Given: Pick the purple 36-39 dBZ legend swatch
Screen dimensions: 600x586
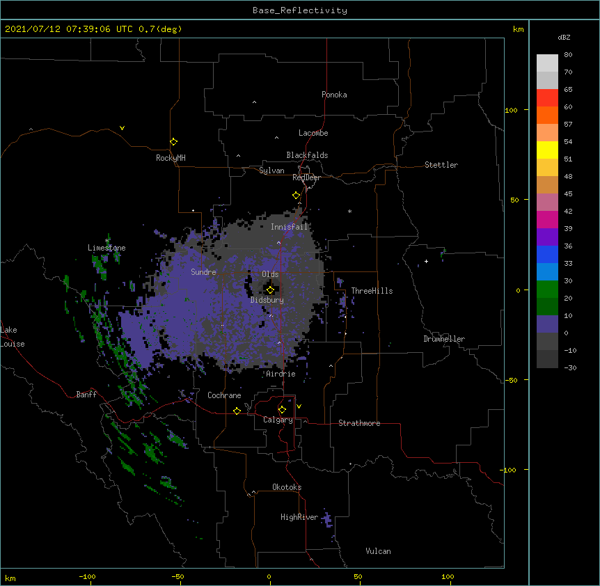Looking at the screenshot, I should click(547, 237).
